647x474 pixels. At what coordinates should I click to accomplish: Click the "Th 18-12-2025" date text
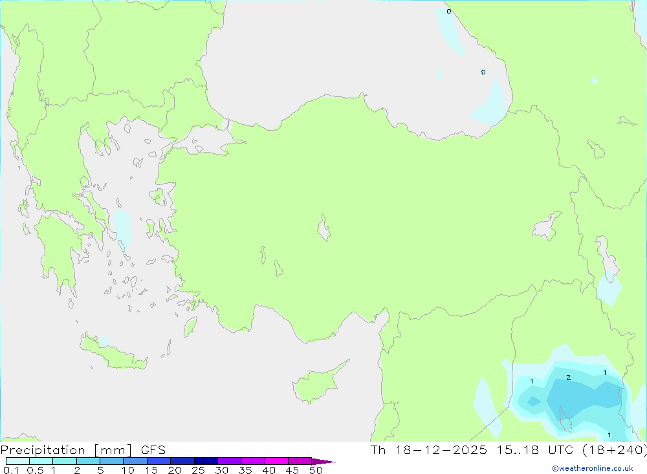(429, 449)
